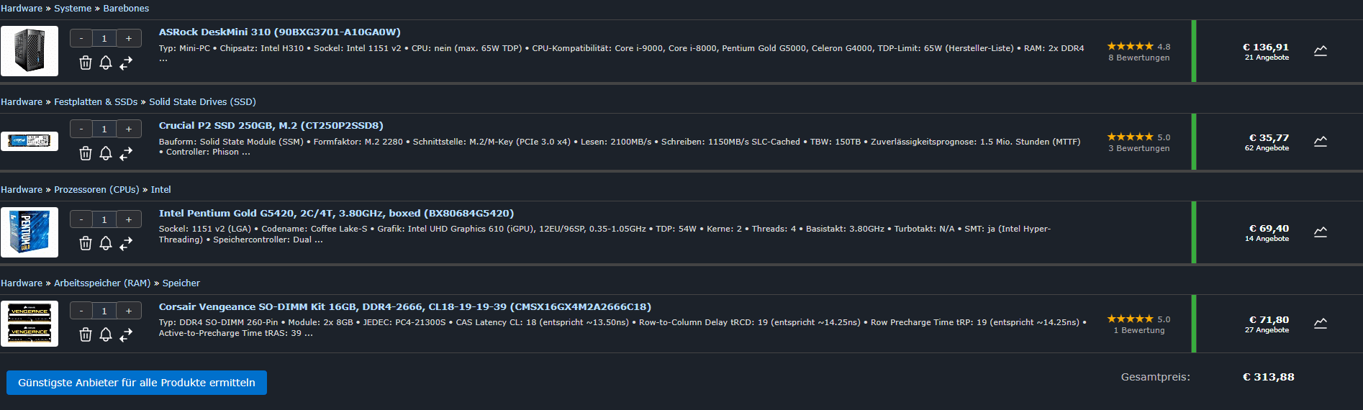Open 21 Angebote for ASRock DeskMini 310
The height and width of the screenshot is (410, 1363).
[1267, 58]
